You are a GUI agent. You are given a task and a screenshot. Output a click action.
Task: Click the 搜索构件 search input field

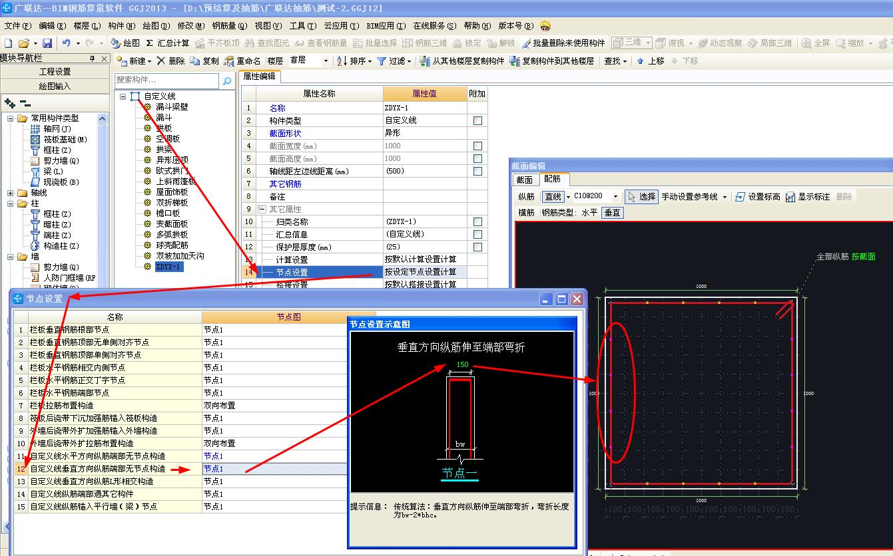coord(167,80)
